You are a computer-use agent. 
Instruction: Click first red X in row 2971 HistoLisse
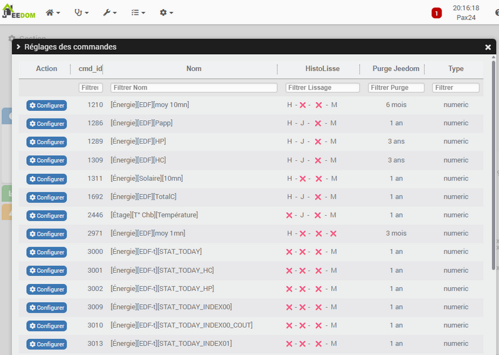pos(303,234)
